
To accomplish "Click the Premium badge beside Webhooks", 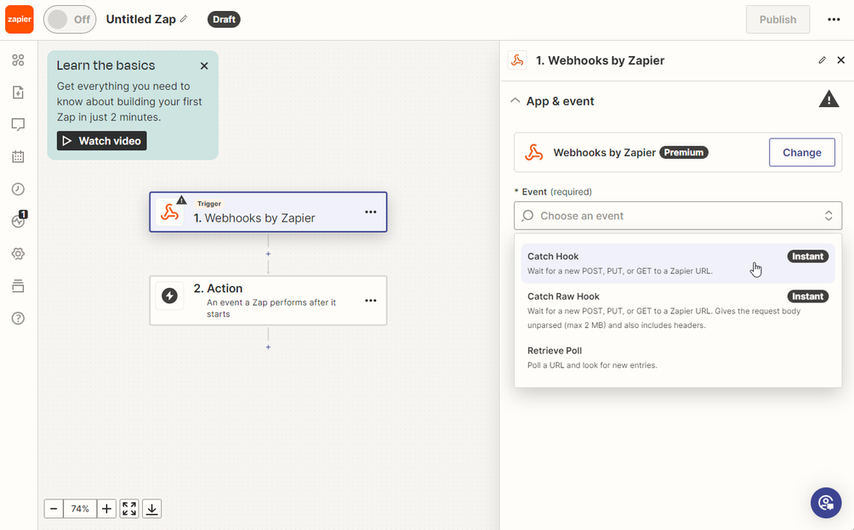I will tap(684, 152).
